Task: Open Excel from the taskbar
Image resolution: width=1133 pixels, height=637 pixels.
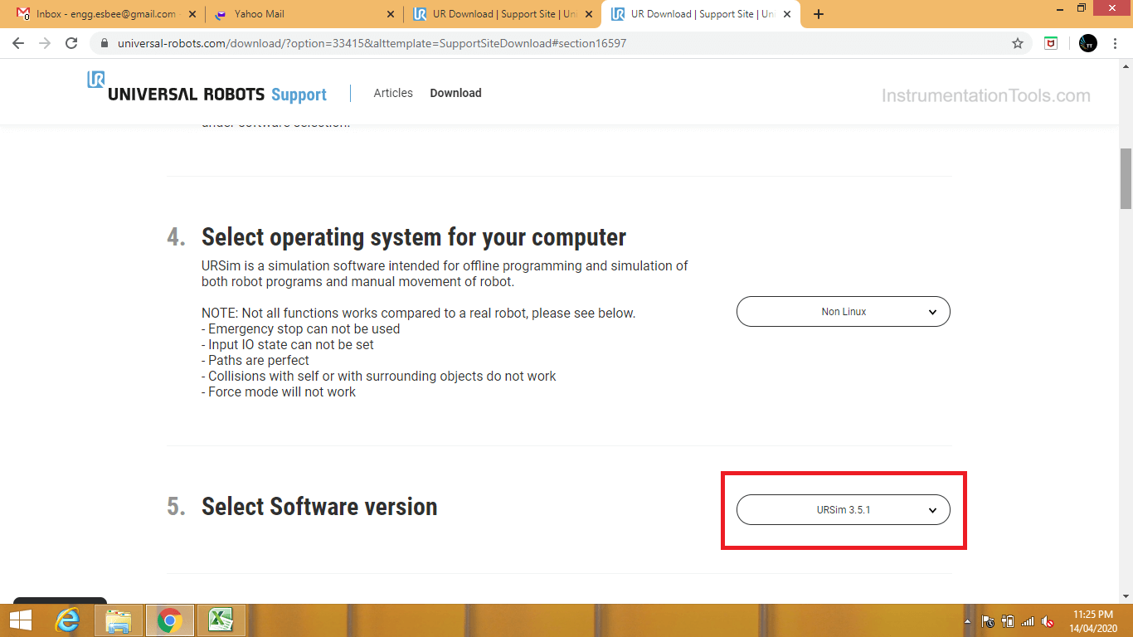Action: [220, 620]
